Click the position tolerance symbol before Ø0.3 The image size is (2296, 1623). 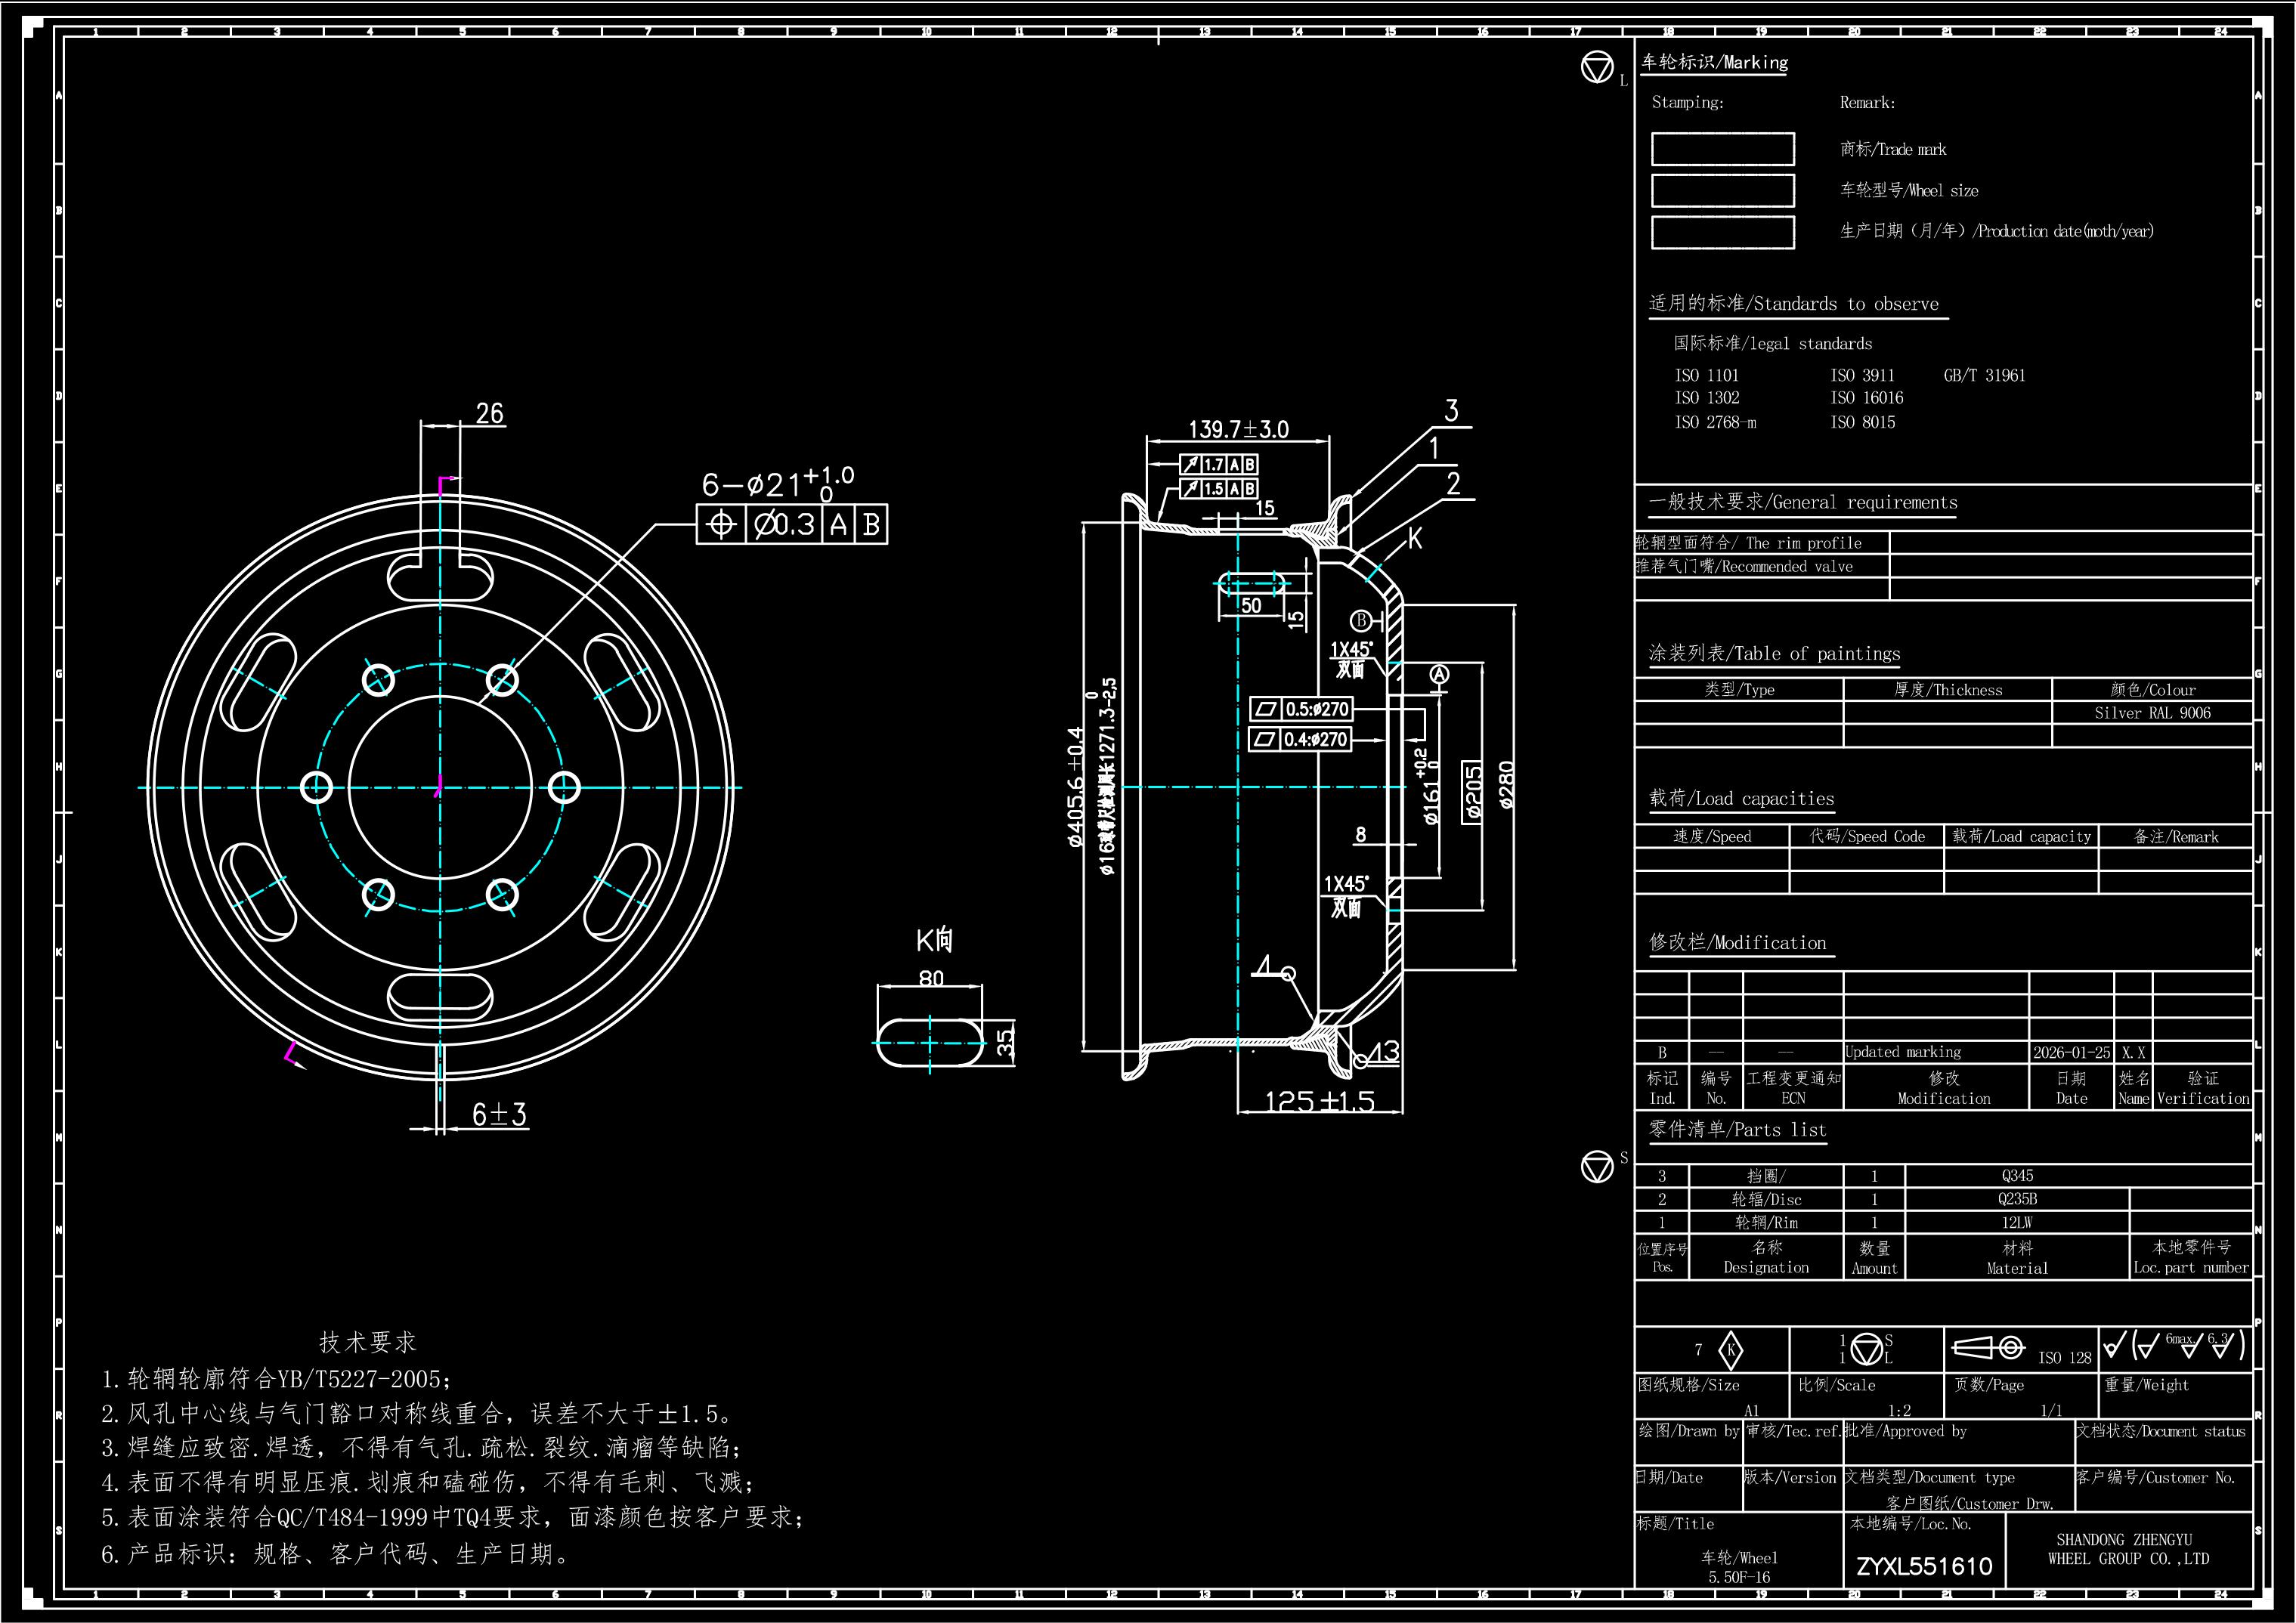(721, 524)
